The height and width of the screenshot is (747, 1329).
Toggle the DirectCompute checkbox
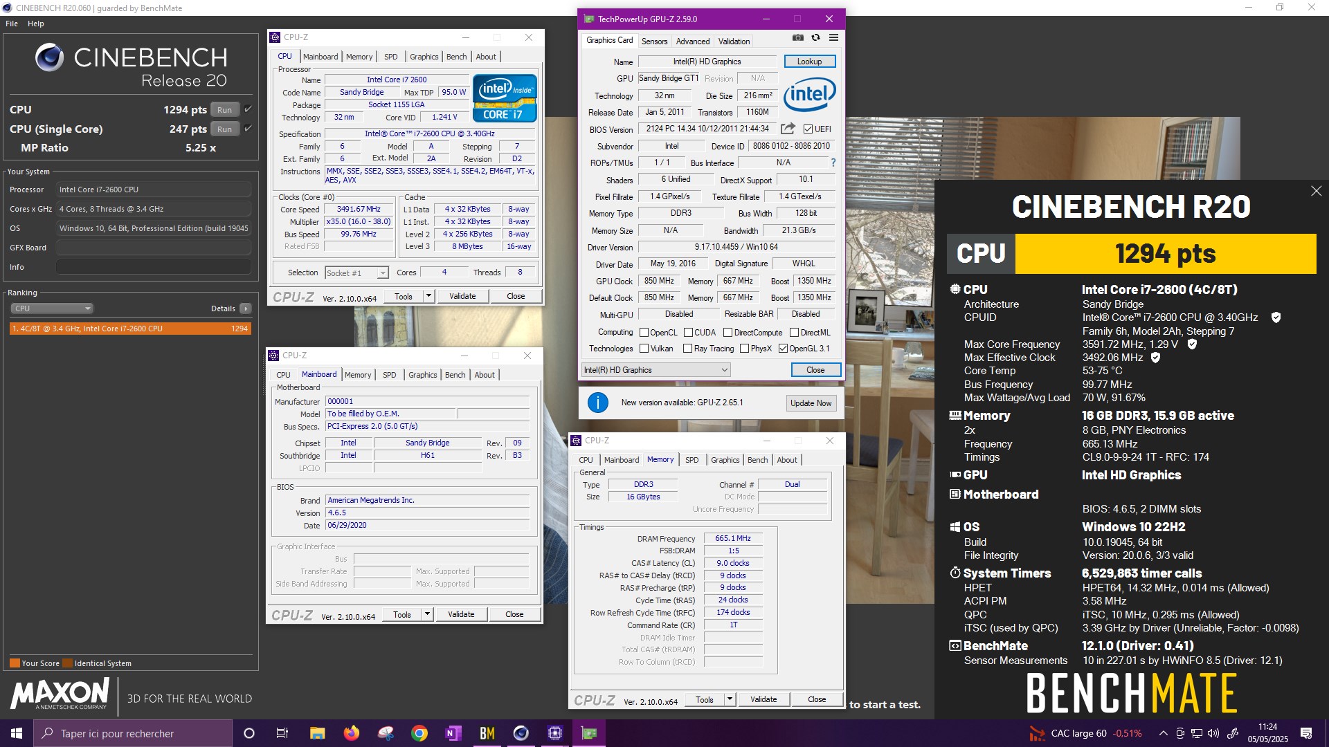pos(727,333)
